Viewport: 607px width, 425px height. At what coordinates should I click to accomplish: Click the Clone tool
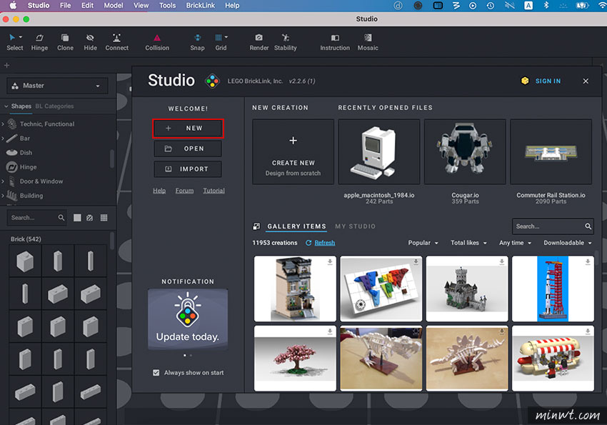point(65,43)
